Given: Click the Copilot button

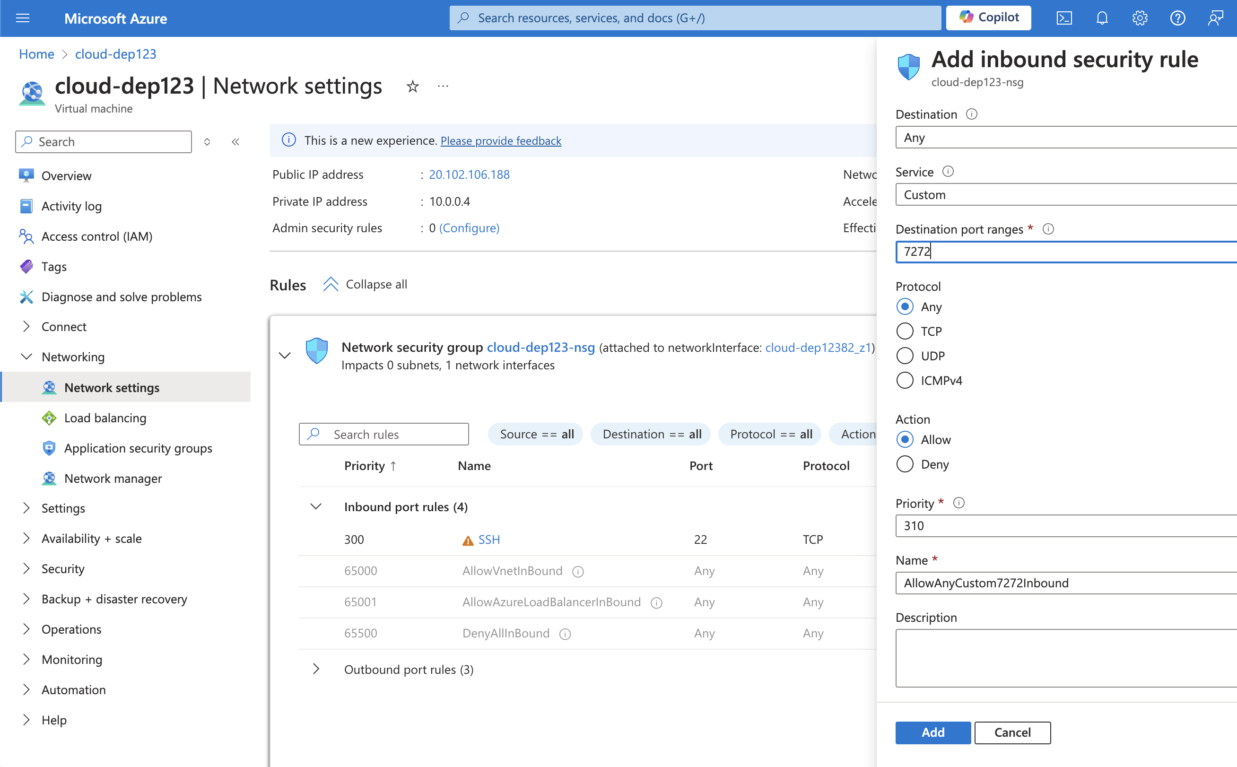Looking at the screenshot, I should tap(988, 18).
